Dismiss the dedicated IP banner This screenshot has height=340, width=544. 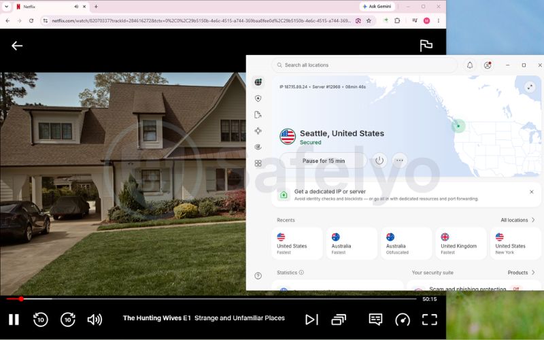pos(532,192)
